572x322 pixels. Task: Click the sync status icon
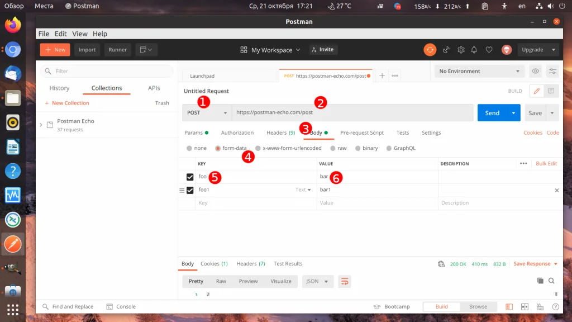(x=430, y=50)
